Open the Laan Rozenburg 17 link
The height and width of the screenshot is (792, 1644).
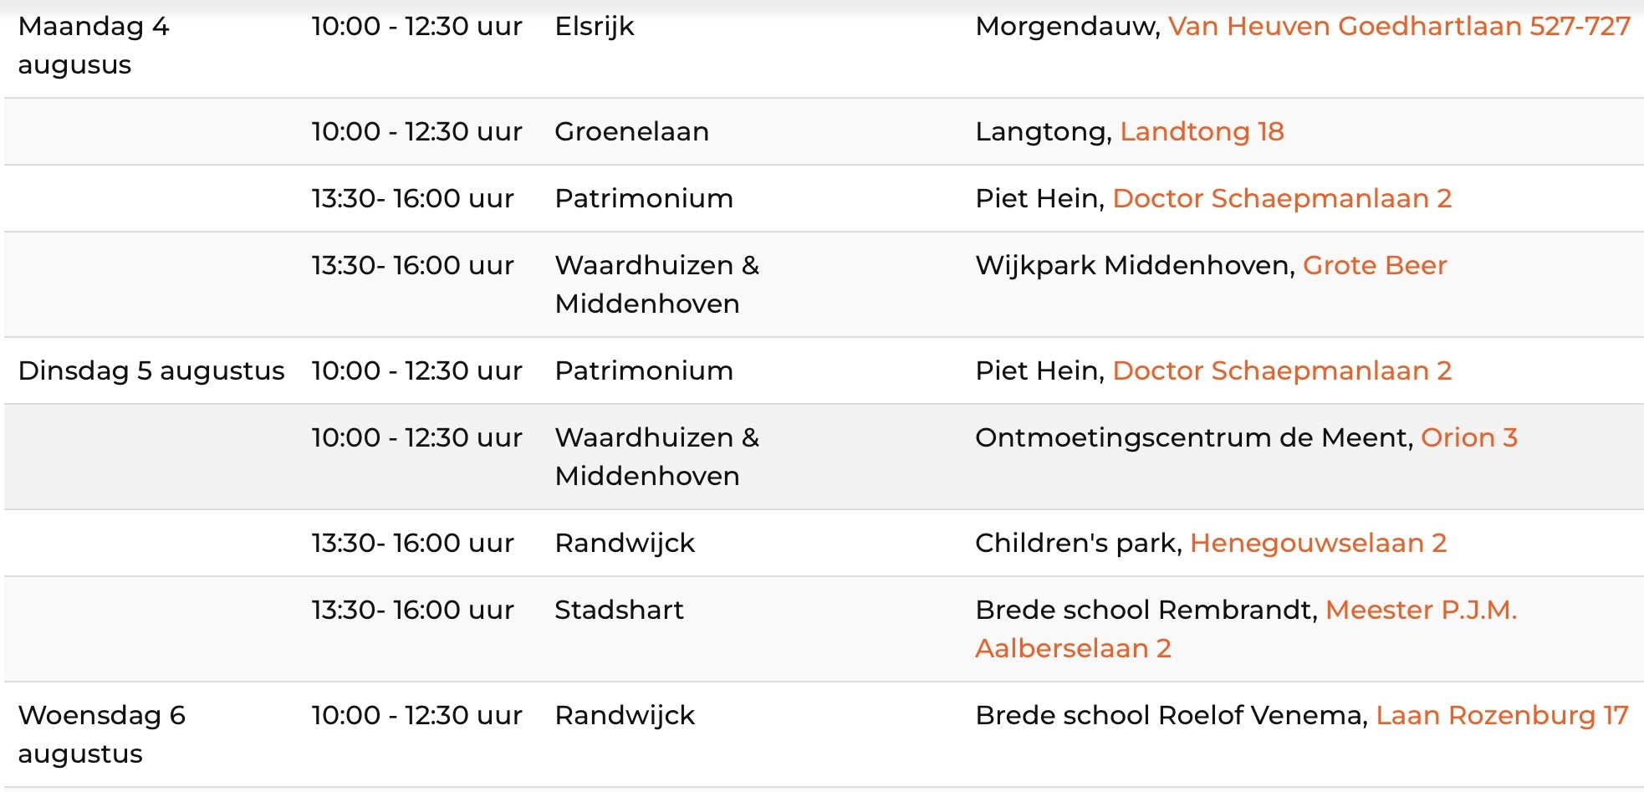point(1502,716)
